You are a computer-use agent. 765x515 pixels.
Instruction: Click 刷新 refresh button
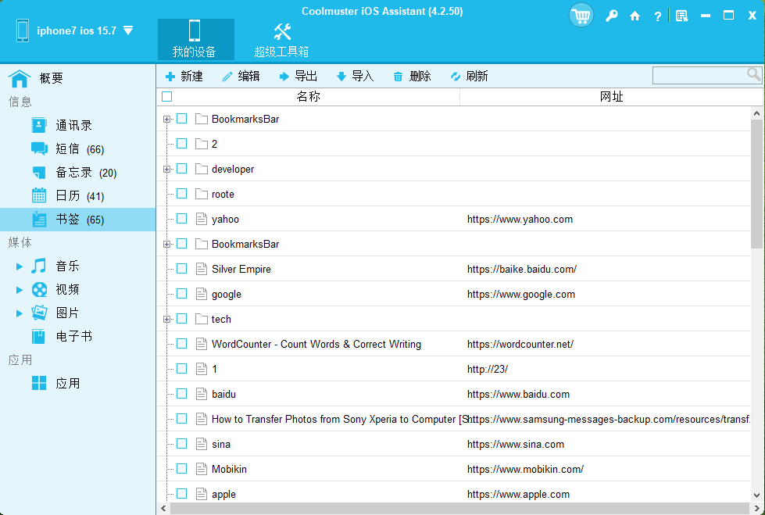pyautogui.click(x=469, y=76)
